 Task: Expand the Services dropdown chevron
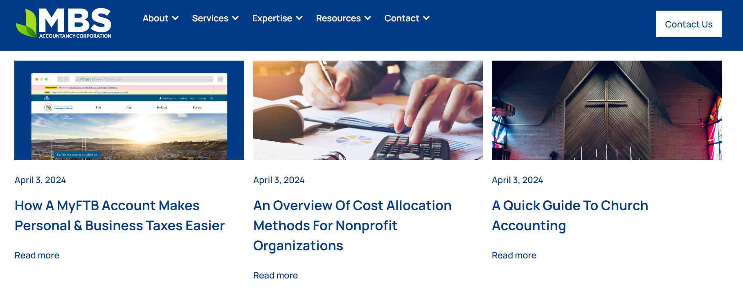click(236, 18)
